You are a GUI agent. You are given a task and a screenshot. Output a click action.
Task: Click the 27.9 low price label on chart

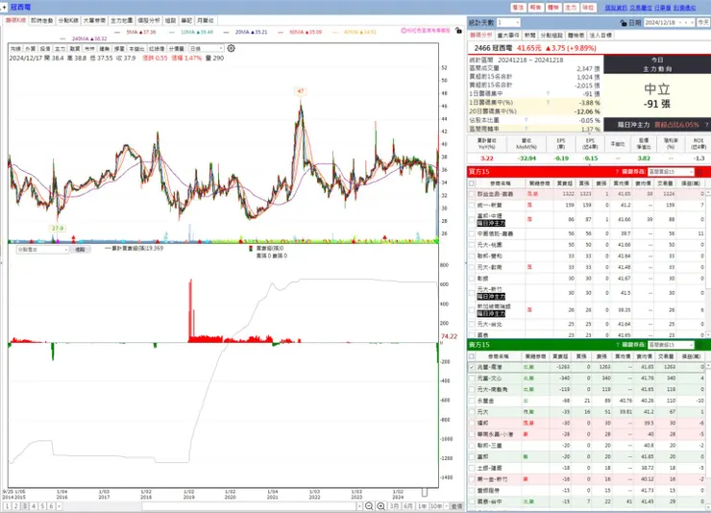(x=58, y=228)
